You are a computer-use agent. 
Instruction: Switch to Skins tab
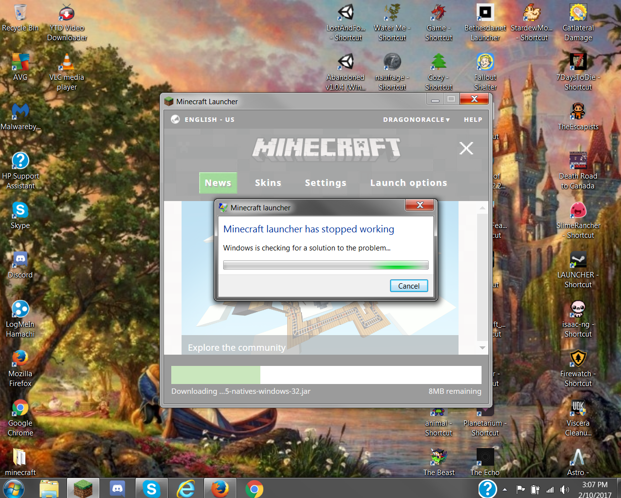click(268, 182)
